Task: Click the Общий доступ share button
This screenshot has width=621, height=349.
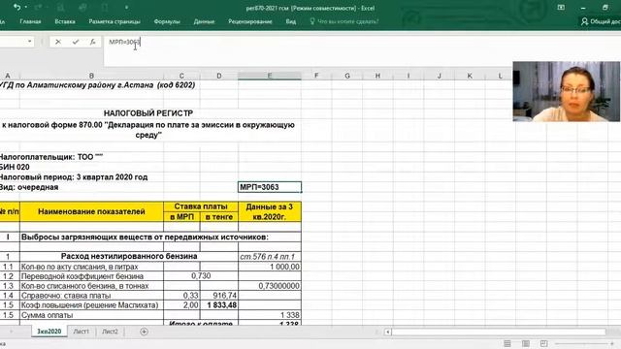Action: [x=601, y=21]
